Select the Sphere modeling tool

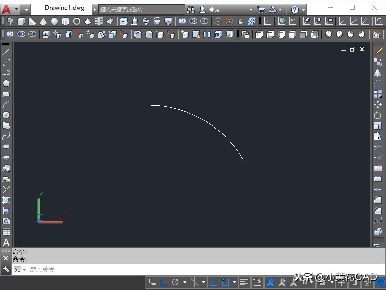54,21
